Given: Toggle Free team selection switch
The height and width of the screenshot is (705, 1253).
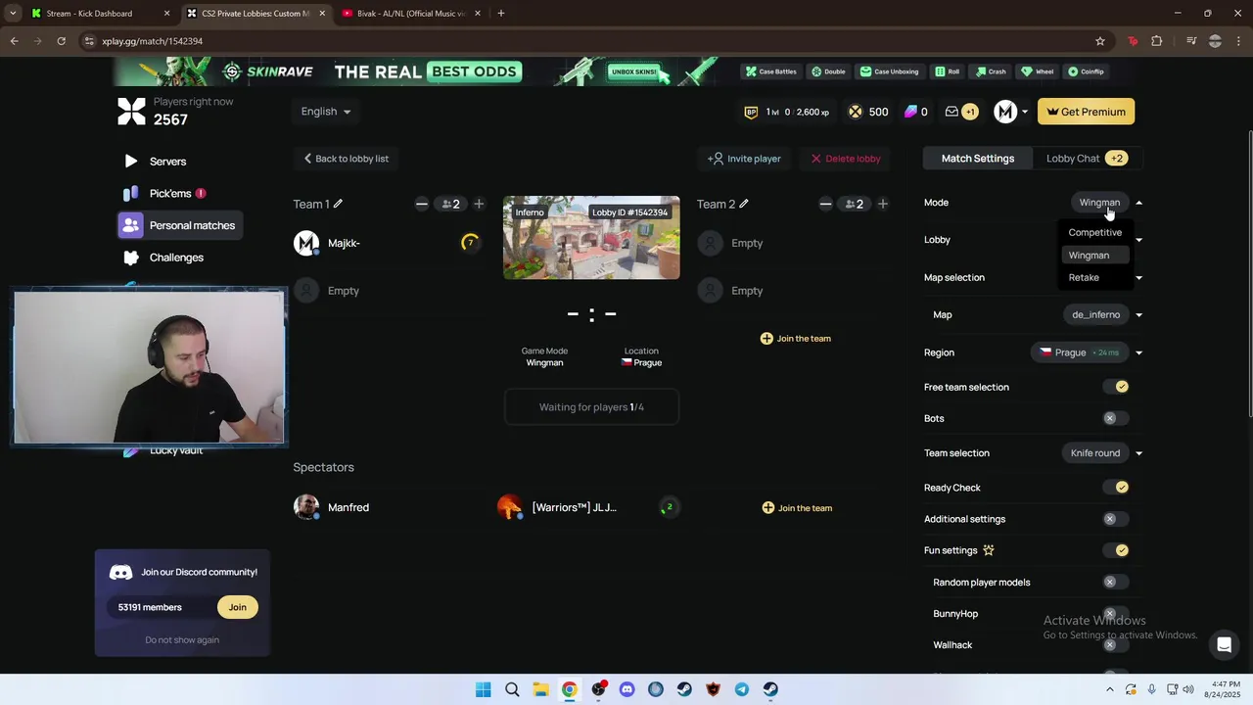Looking at the screenshot, I should tap(1116, 387).
